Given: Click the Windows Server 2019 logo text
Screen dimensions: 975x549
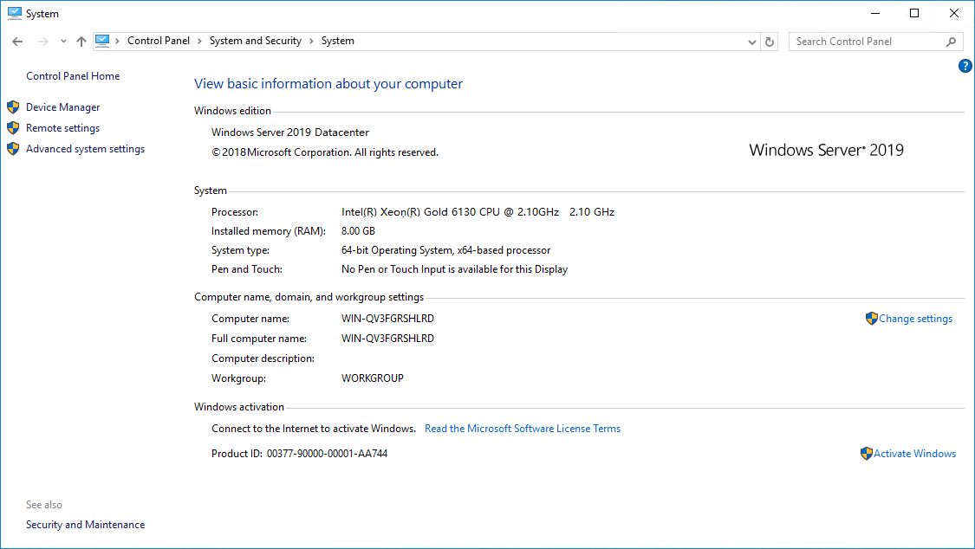Looking at the screenshot, I should (826, 151).
